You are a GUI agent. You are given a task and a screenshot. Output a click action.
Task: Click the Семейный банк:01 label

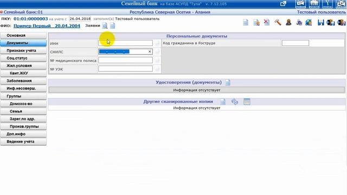click(x=23, y=12)
